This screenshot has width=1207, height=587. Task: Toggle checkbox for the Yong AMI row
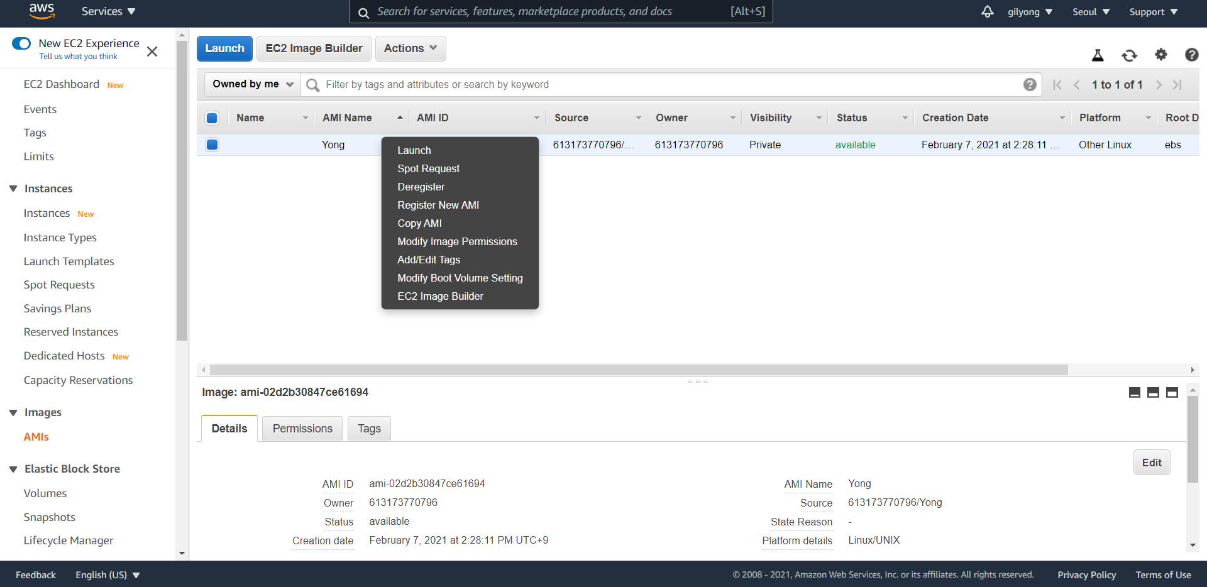click(x=212, y=145)
